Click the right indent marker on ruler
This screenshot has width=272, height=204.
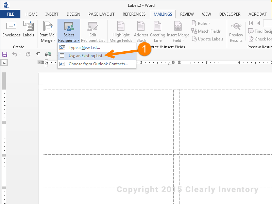[x=170, y=64]
